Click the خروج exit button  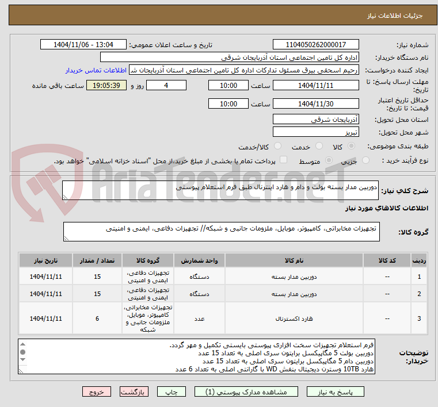point(96,392)
